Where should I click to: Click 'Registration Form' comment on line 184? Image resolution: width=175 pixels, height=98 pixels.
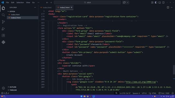point(72,25)
